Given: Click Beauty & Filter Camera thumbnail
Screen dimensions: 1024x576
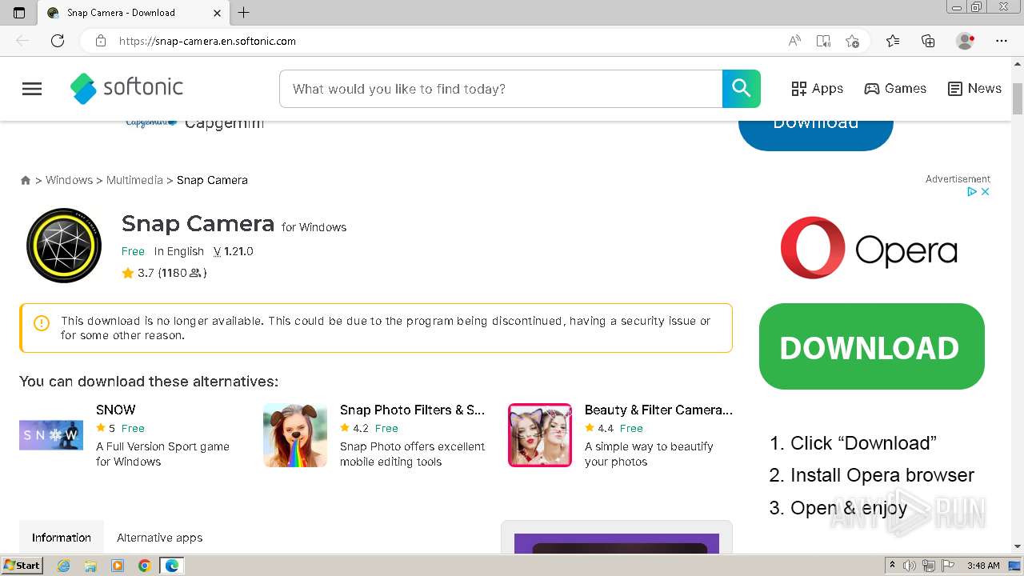Looking at the screenshot, I should [540, 435].
